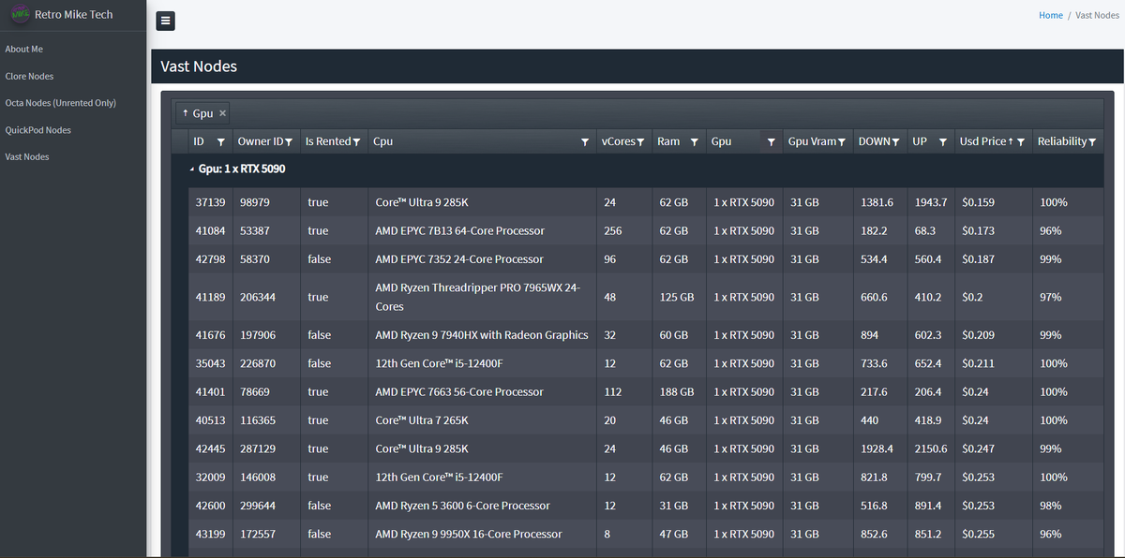Toggle sort on the Gpu group chip
Screen dimensions: 1125x558
[x=198, y=113]
